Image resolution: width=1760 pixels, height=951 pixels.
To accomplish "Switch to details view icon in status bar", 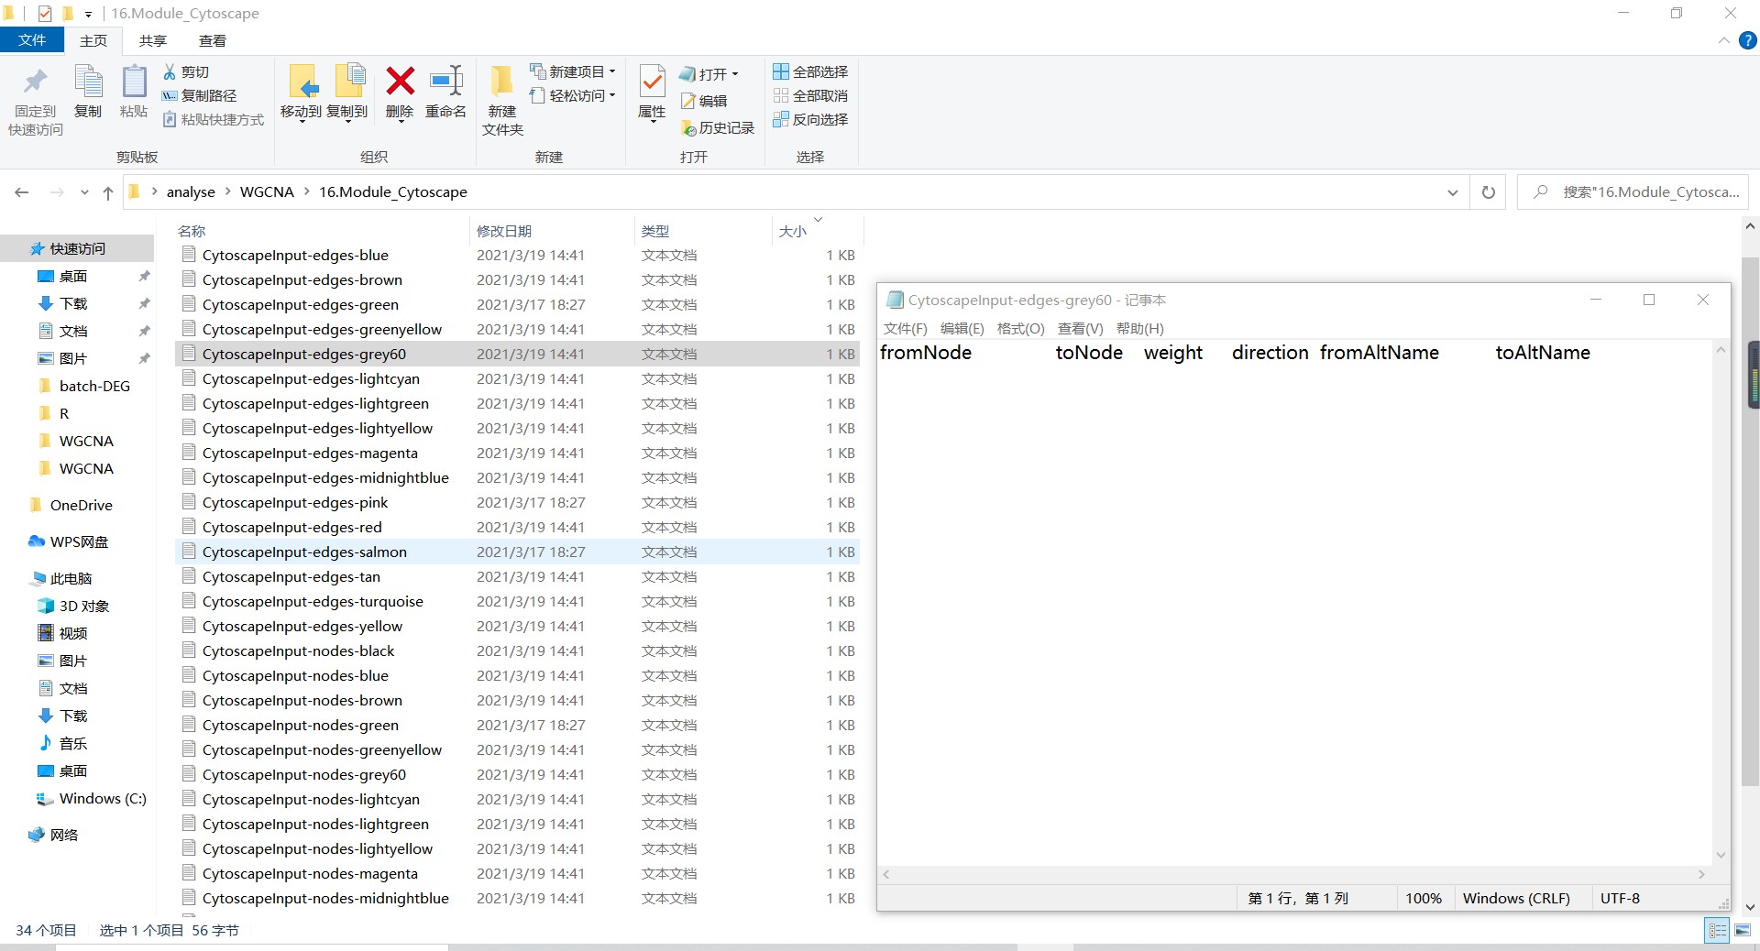I will point(1717,930).
